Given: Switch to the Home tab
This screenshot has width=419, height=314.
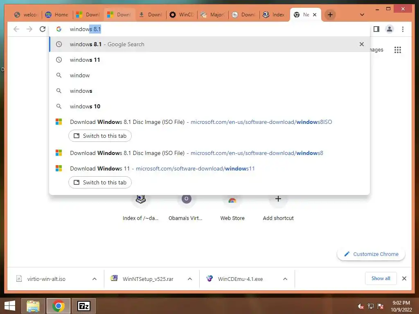Looking at the screenshot, I should coord(57,15).
